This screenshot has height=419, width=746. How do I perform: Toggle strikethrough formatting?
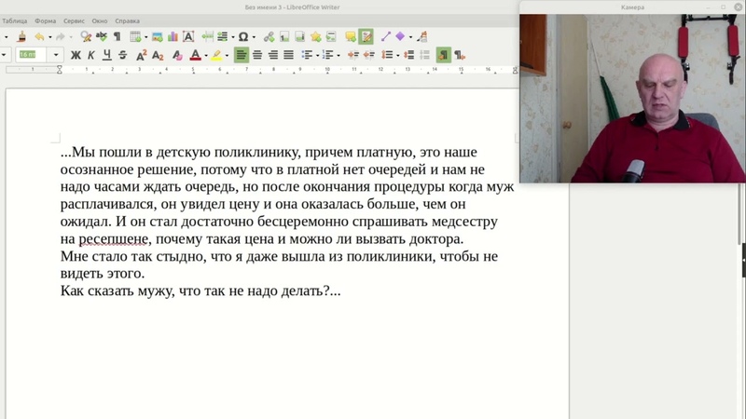pyautogui.click(x=123, y=55)
